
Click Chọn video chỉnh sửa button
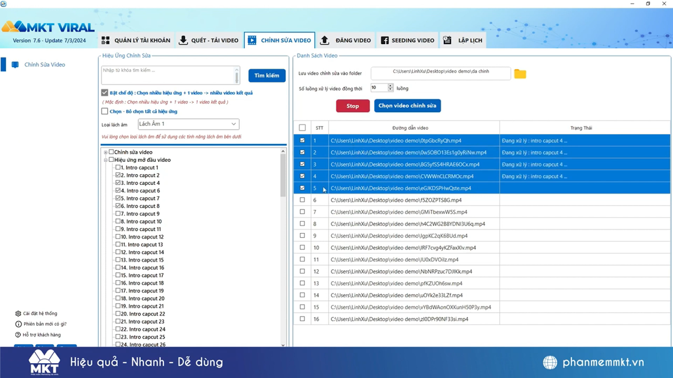(407, 106)
